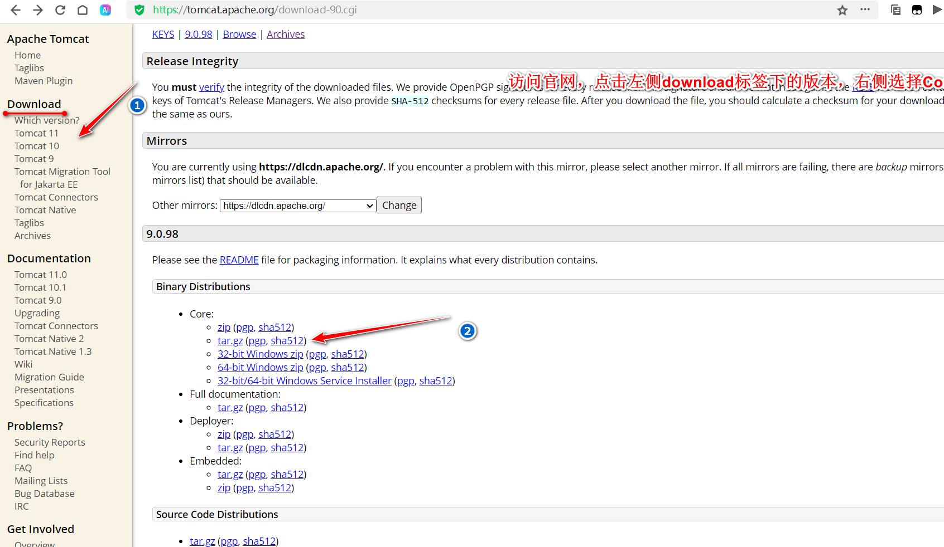This screenshot has width=944, height=547.
Task: Select Tomcat 9 download page
Action: [x=34, y=159]
